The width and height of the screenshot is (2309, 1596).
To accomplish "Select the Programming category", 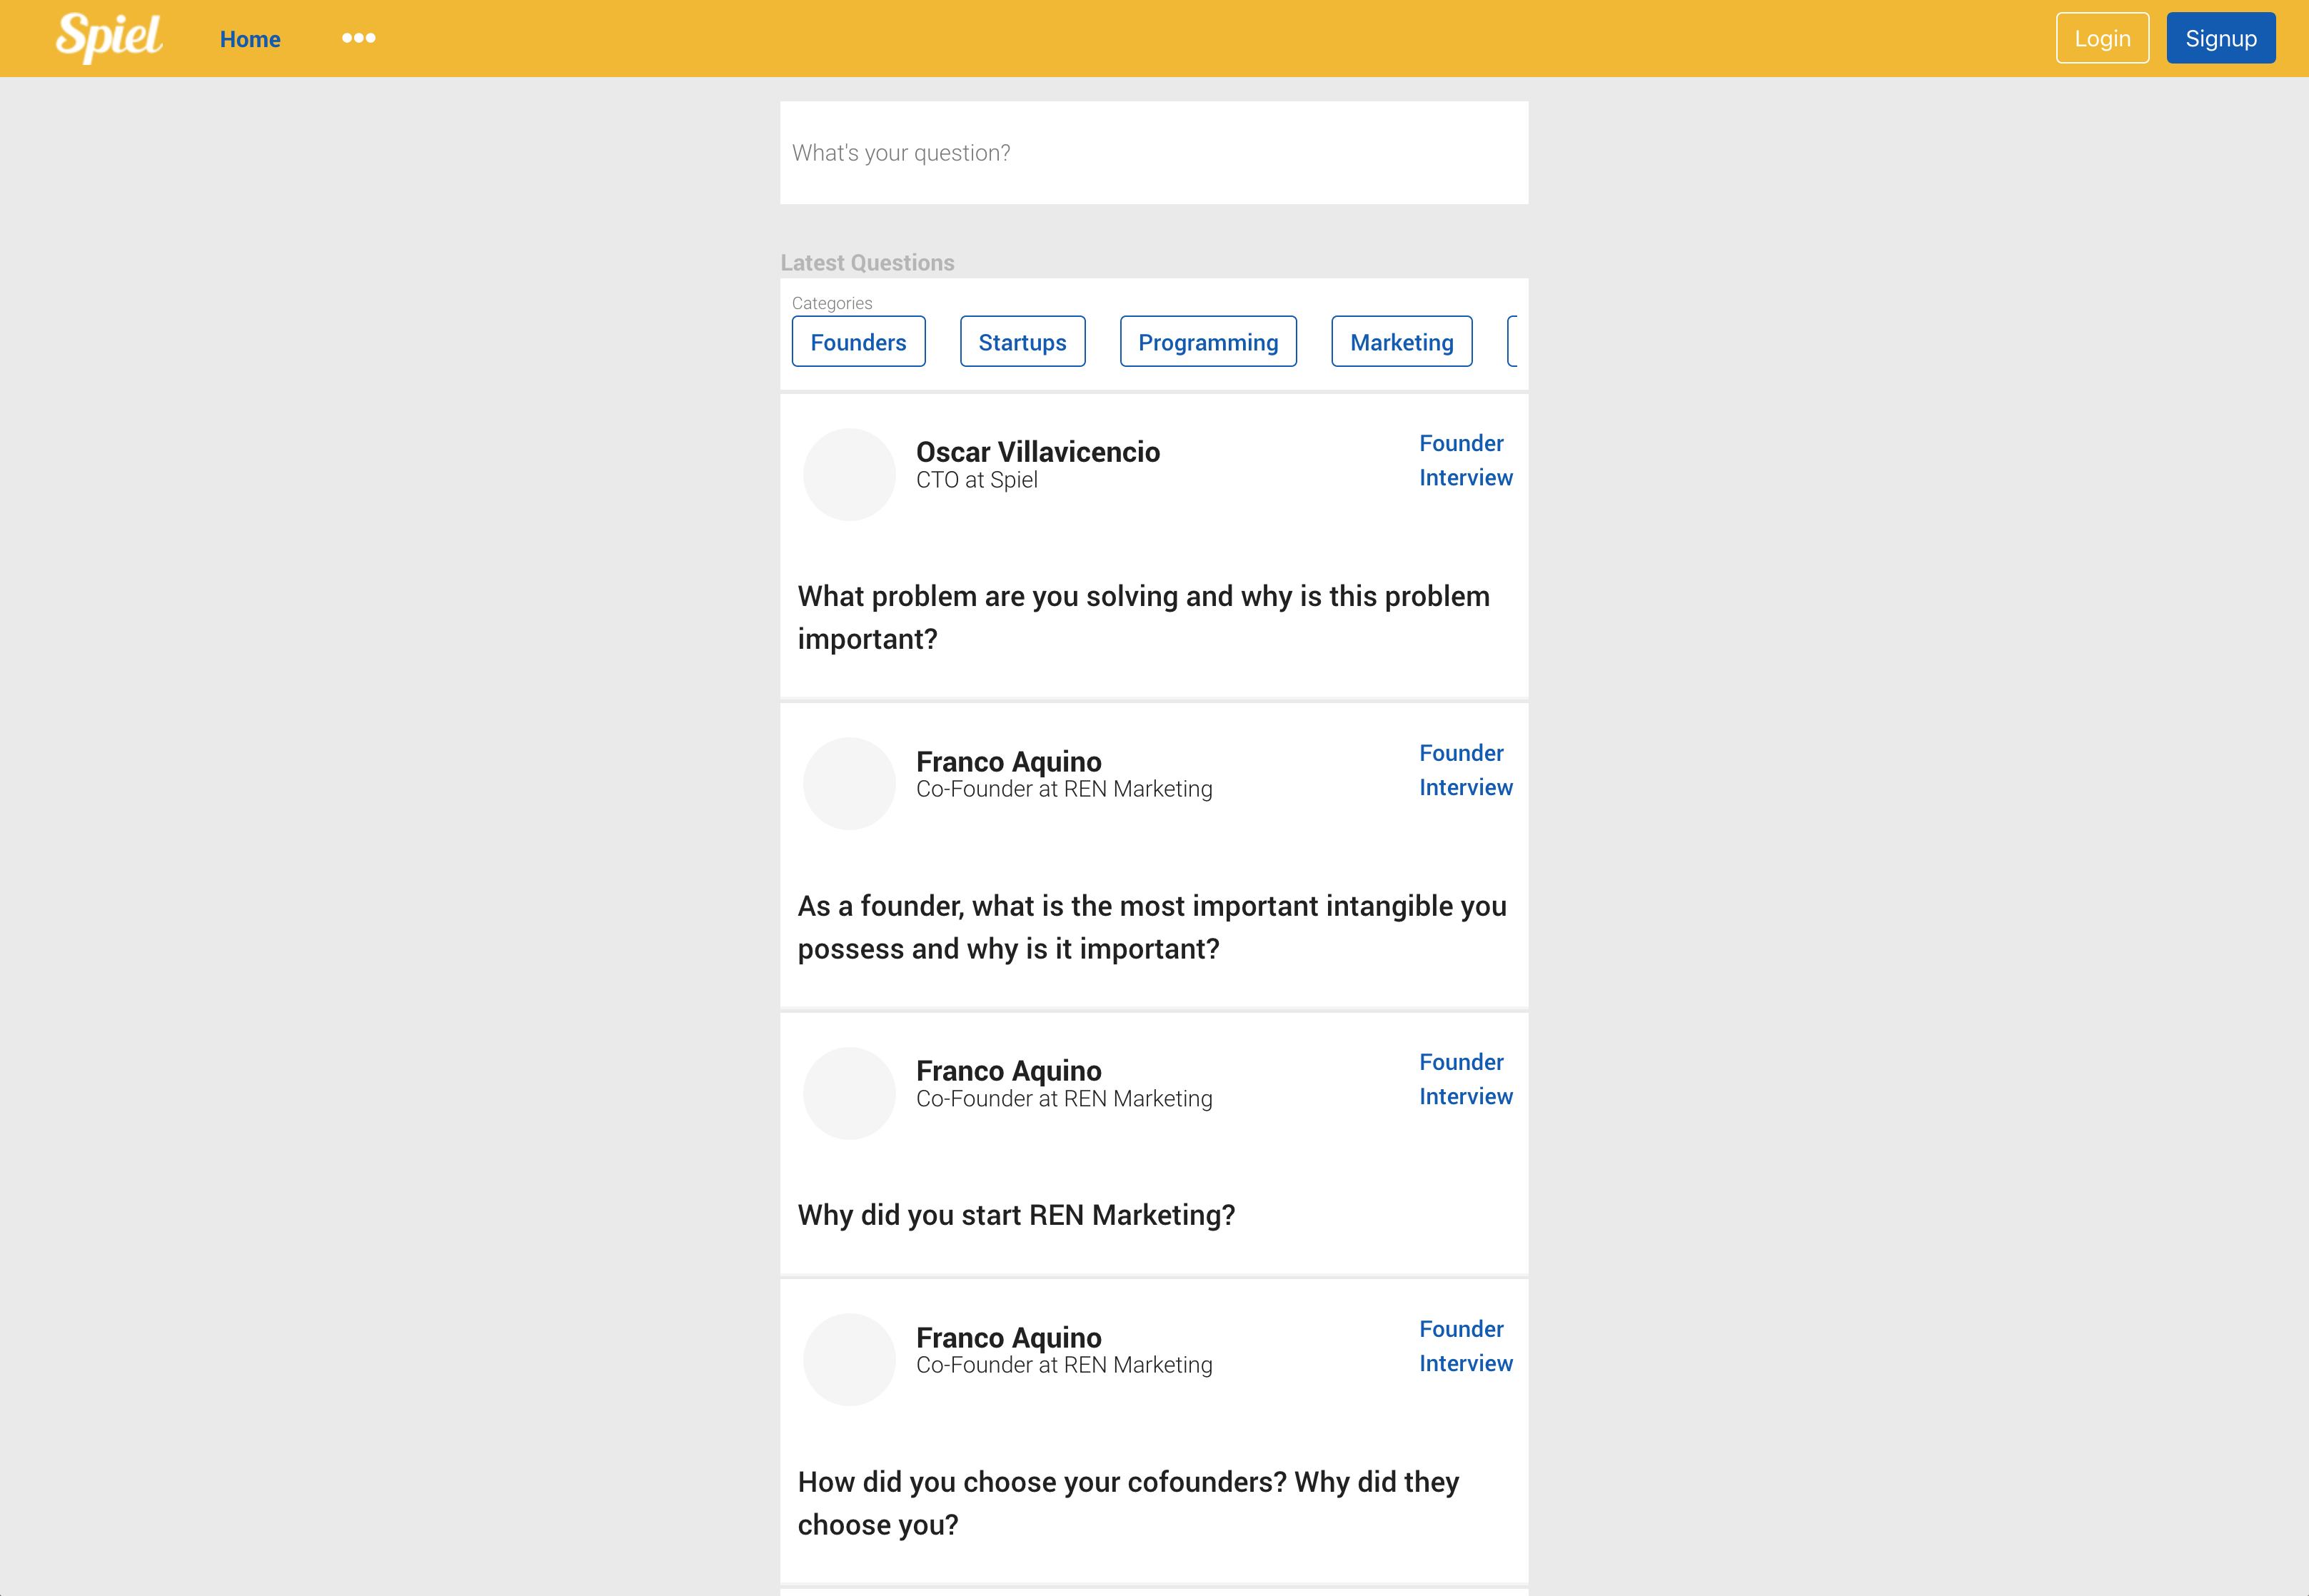I will [1208, 342].
